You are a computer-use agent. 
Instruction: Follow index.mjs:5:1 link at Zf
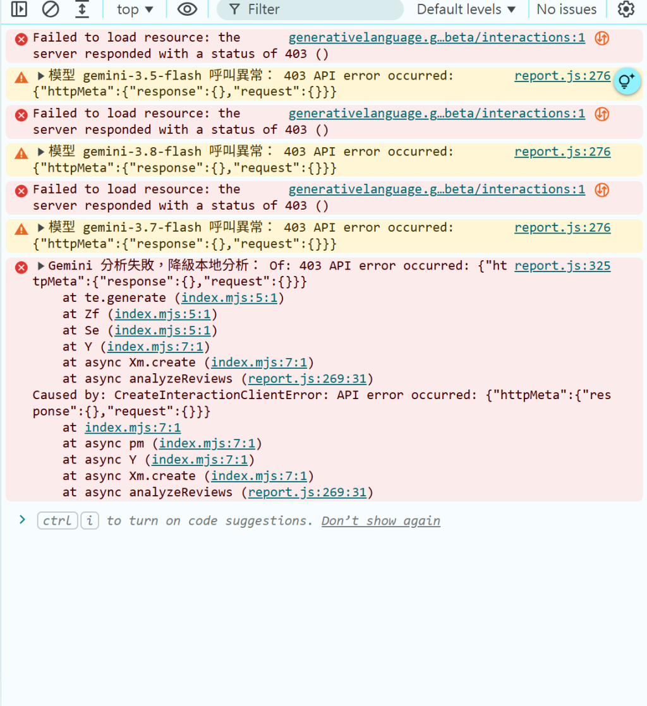(162, 314)
